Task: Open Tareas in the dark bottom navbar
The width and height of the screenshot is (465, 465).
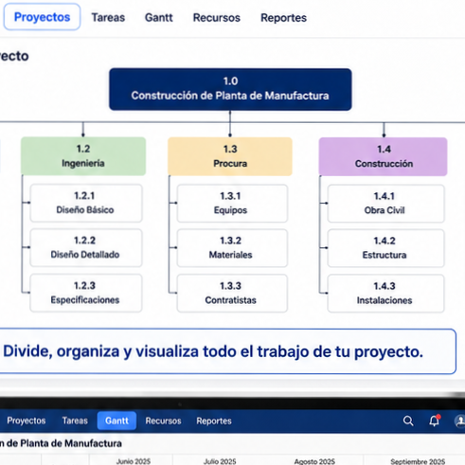Action: [x=75, y=420]
